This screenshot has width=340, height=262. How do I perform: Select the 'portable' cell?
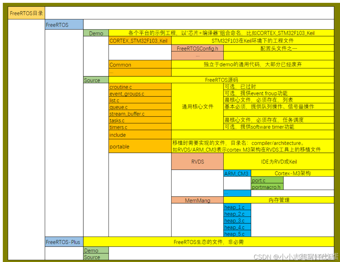click(140, 146)
